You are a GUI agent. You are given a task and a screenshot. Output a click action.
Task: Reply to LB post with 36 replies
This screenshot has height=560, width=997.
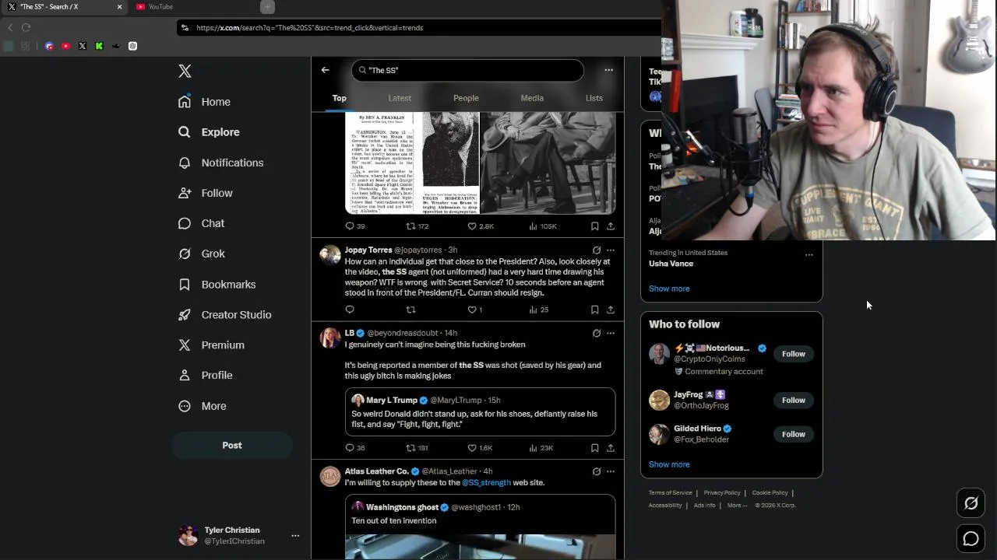click(x=355, y=448)
